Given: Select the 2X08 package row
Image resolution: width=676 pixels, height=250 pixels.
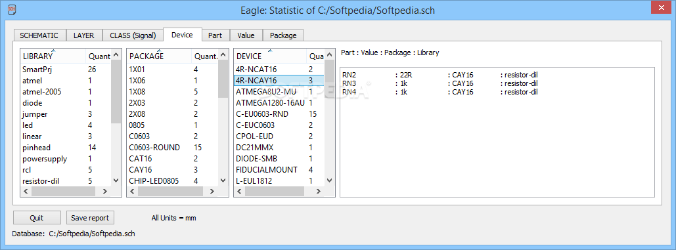Looking at the screenshot, I should [x=172, y=114].
